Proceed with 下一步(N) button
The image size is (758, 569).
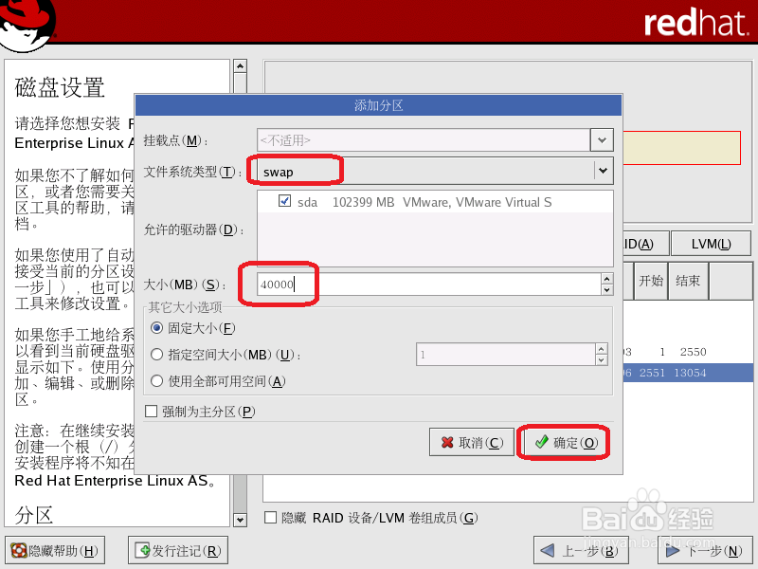pyautogui.click(x=705, y=551)
